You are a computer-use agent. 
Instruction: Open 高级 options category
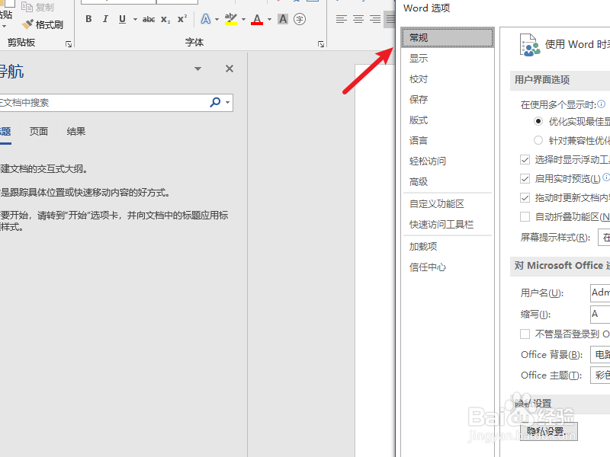tap(448, 181)
